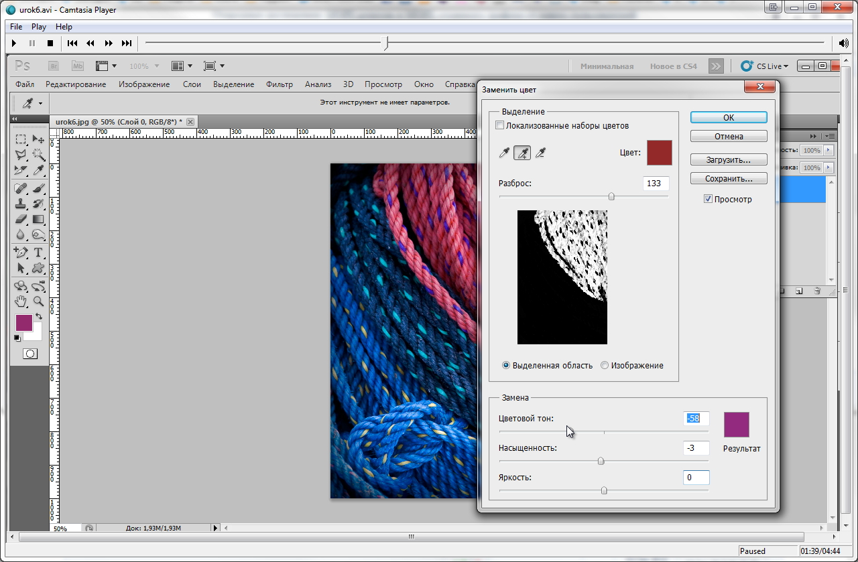Uncheck the Просмотр preview checkbox
Viewport: 858px width, 562px height.
pyautogui.click(x=708, y=199)
